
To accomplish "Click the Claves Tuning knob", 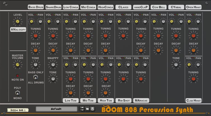I will (123, 36).
